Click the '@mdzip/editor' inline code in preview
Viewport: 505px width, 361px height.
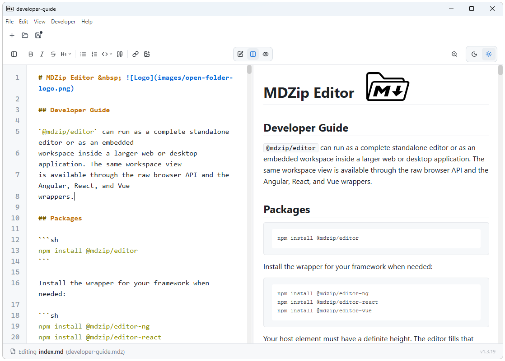point(291,148)
